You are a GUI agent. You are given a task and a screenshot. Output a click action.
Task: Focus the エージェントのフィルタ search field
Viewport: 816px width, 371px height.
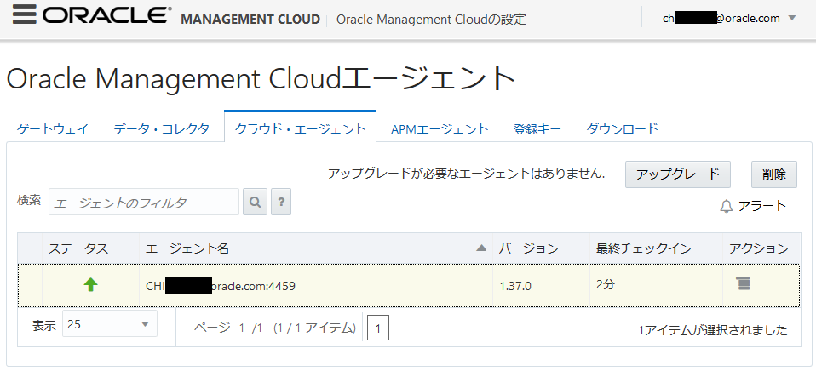[x=144, y=203]
